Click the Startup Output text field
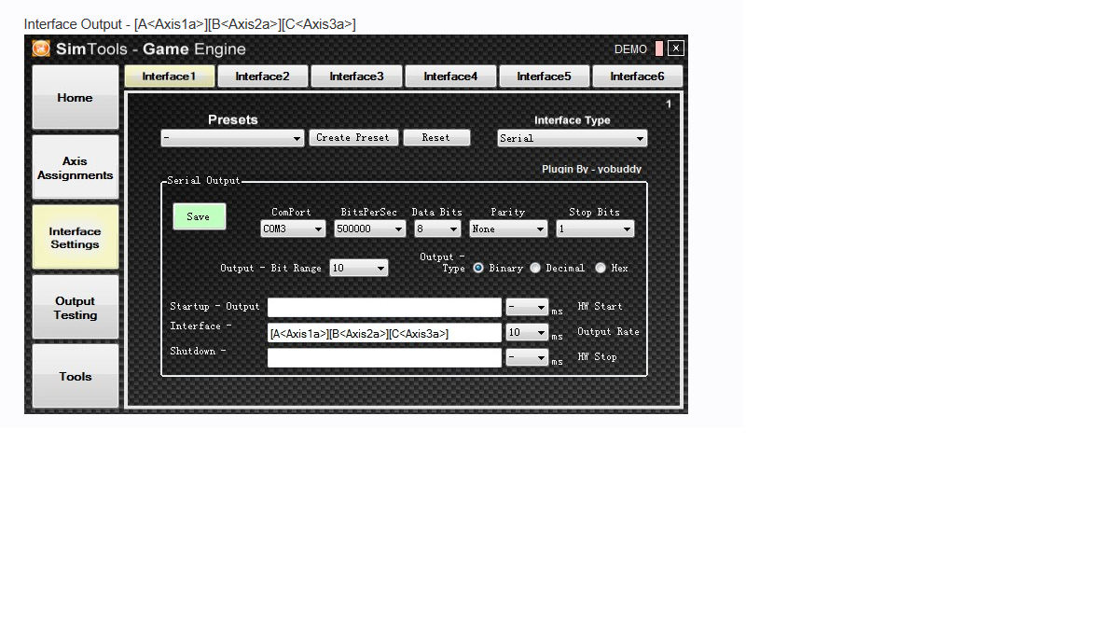This screenshot has height=638, width=1119. click(385, 308)
